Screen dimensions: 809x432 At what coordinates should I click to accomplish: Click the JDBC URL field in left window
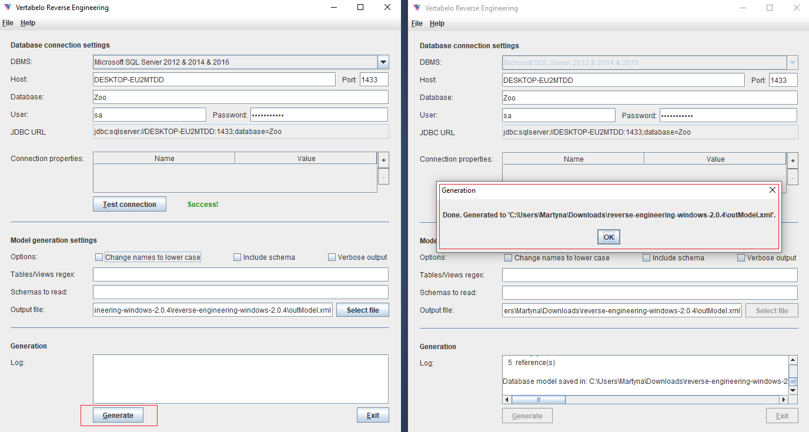240,132
